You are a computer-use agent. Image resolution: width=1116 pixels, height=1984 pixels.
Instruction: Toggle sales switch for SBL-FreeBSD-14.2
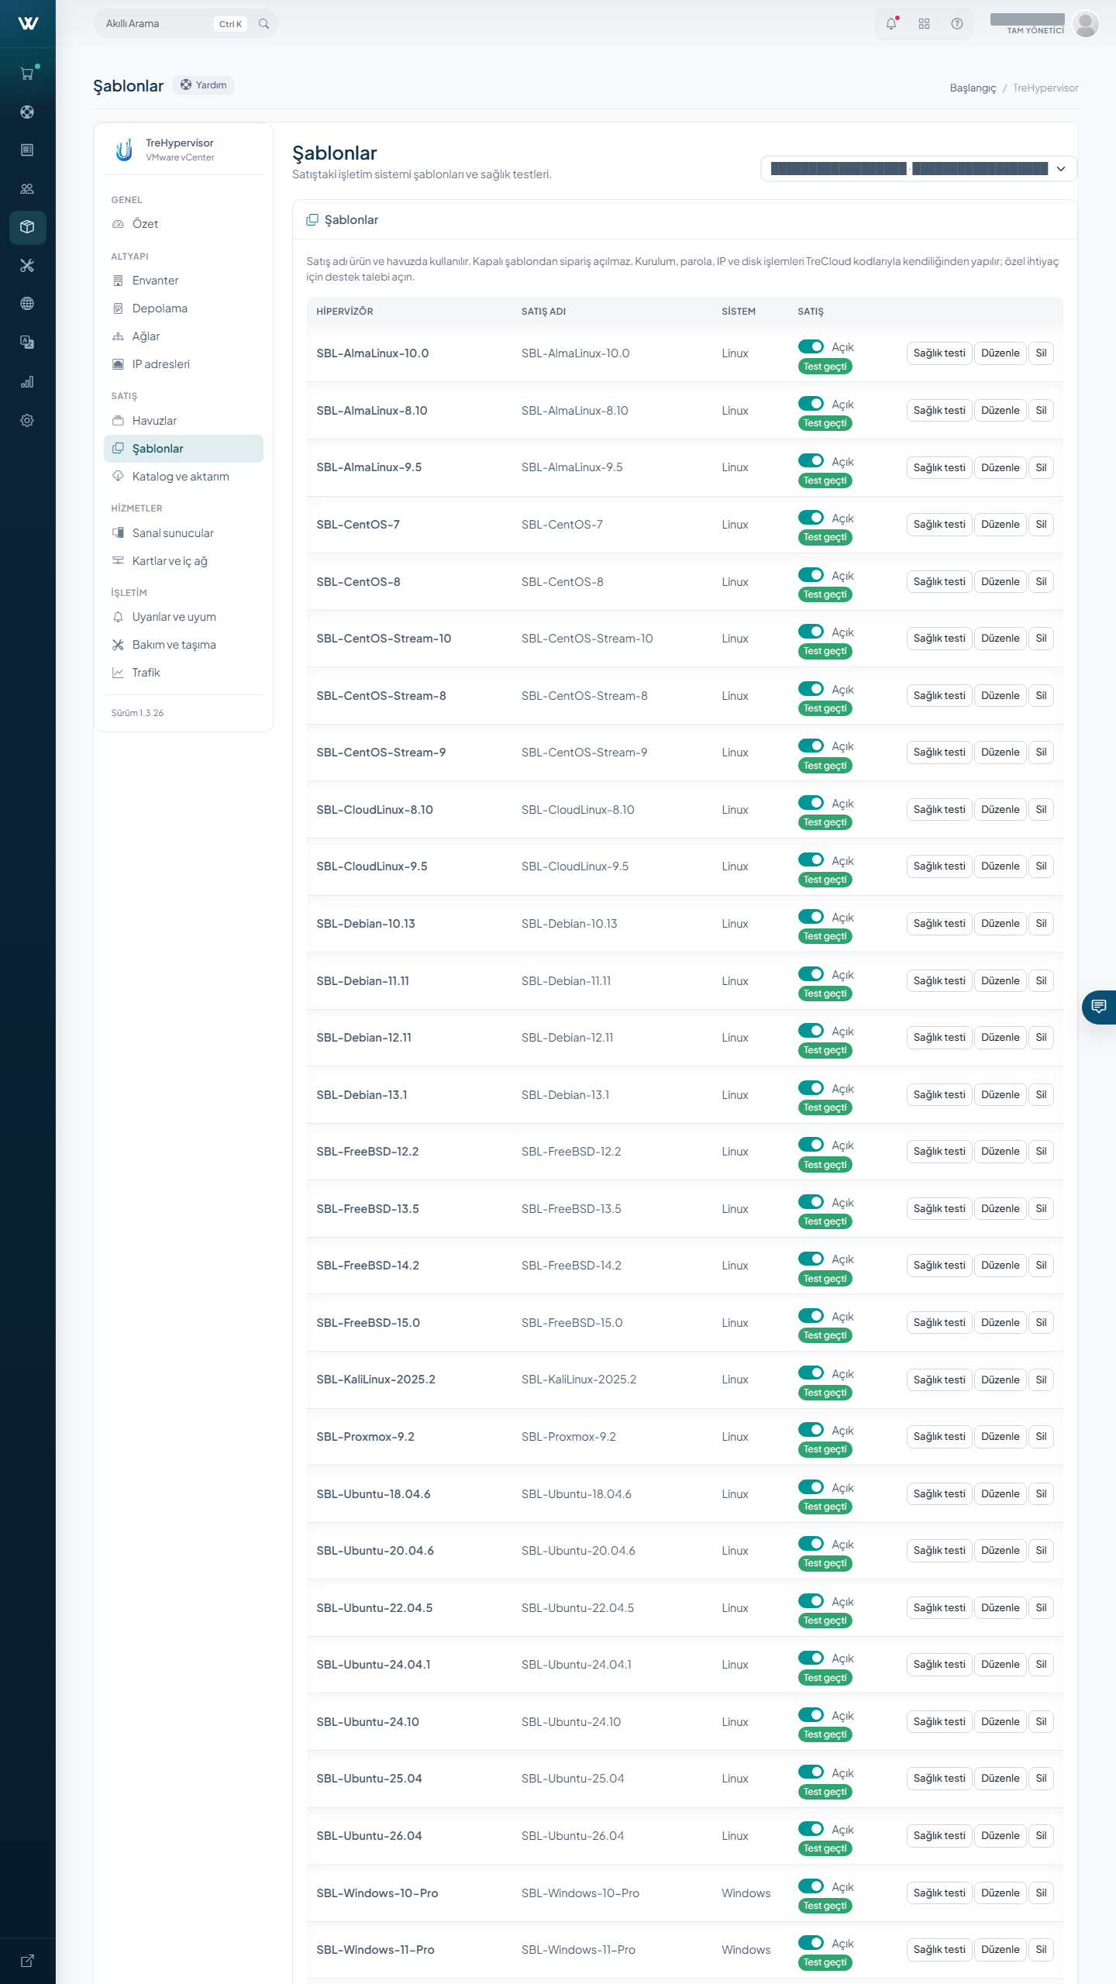coord(811,1259)
